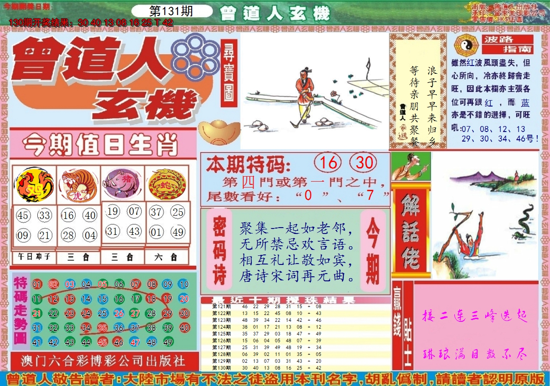Image resolution: width=550 pixels, height=386 pixels.
Task: Select the 第130期 results row
Action: point(295,368)
